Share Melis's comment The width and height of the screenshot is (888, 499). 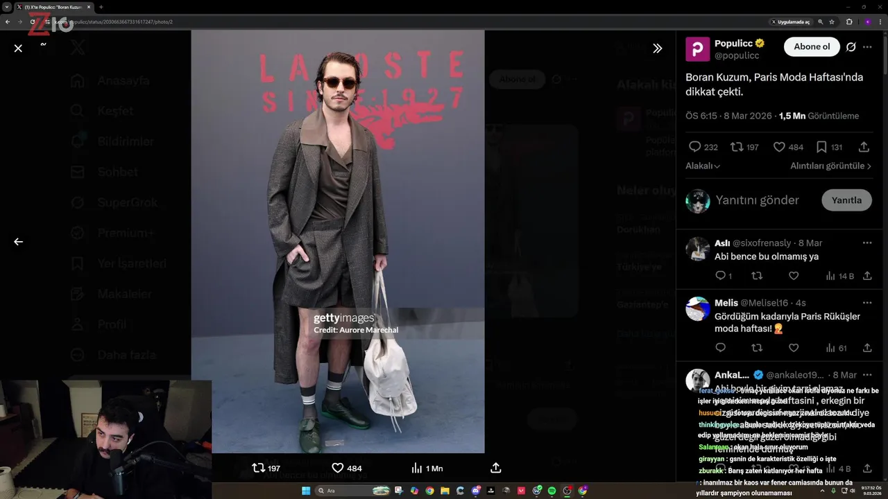coord(867,348)
